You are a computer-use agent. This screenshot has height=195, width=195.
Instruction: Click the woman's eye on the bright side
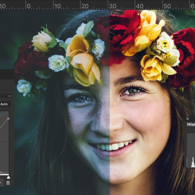pos(133,90)
